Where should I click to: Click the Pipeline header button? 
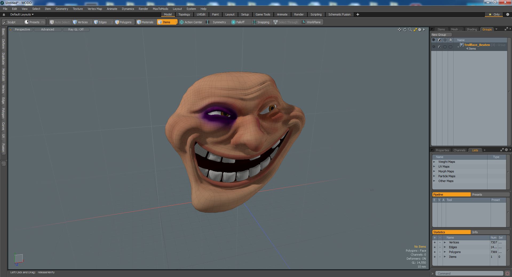(x=451, y=195)
